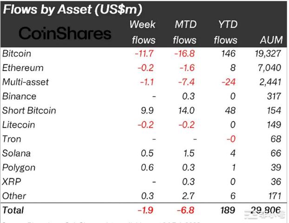Select the Polygon row label
289x223 pixels.
tap(19, 167)
